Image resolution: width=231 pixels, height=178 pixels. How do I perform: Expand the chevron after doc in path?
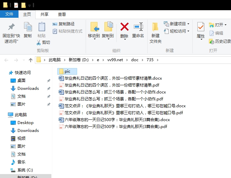[142, 60]
